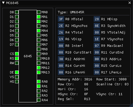Edit the R11 CursEnd value field
This screenshot has height=107, width=133.
(97, 52)
